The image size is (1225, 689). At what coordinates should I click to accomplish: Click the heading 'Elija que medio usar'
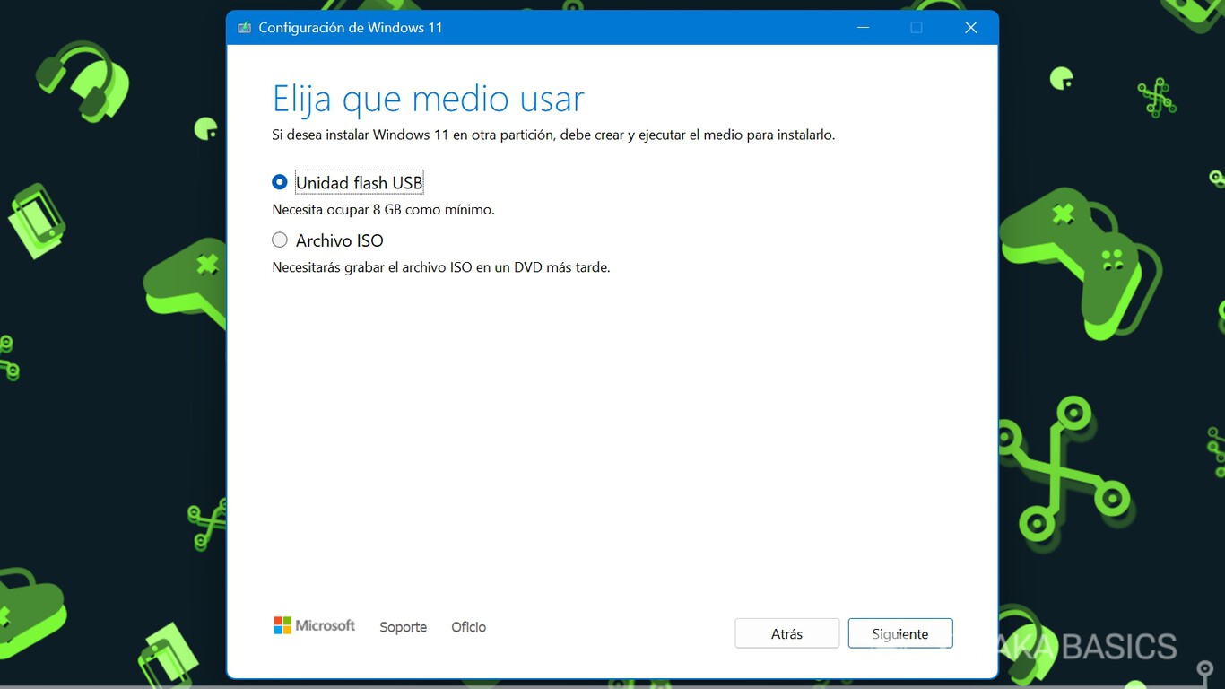429,99
